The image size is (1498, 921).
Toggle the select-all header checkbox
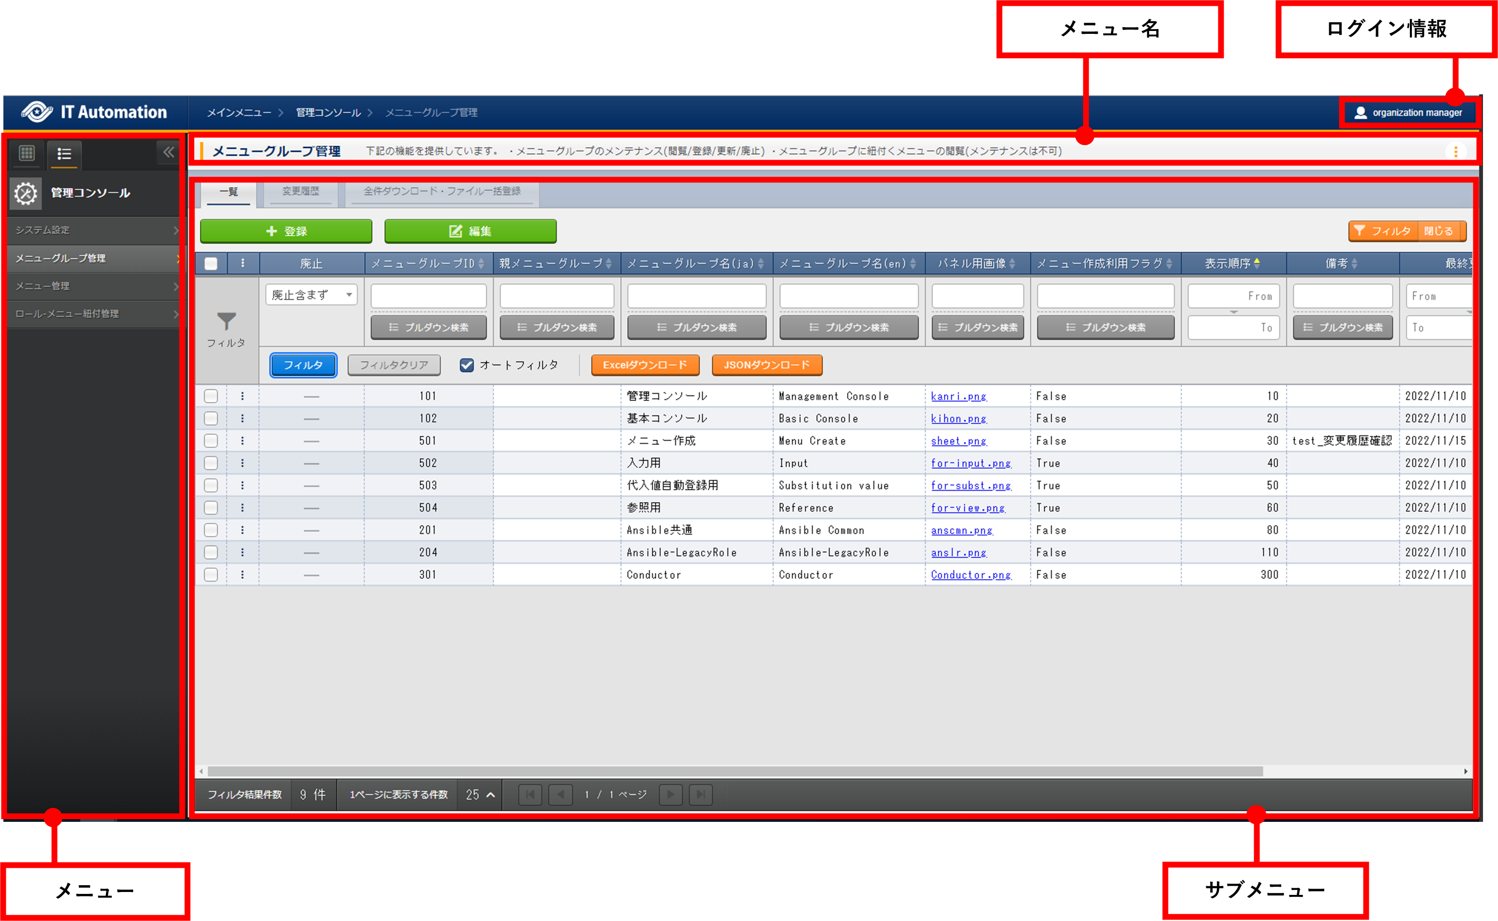(211, 263)
